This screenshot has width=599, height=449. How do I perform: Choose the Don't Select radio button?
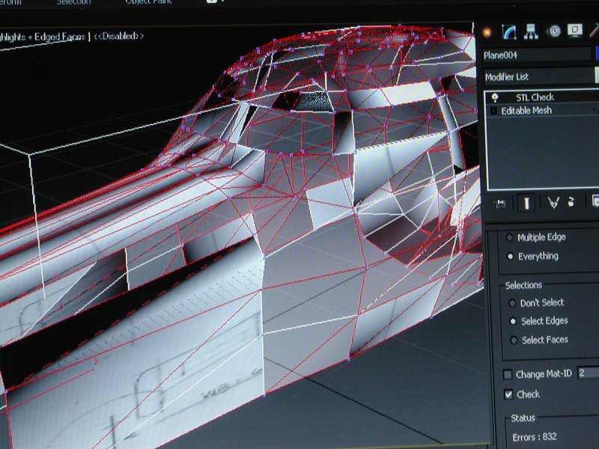pos(512,303)
